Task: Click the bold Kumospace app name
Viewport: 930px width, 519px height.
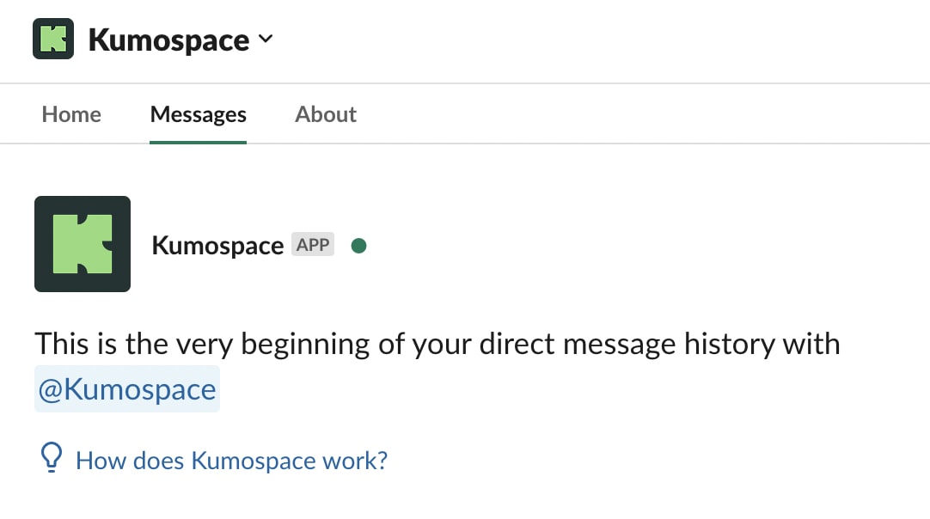Action: point(217,245)
